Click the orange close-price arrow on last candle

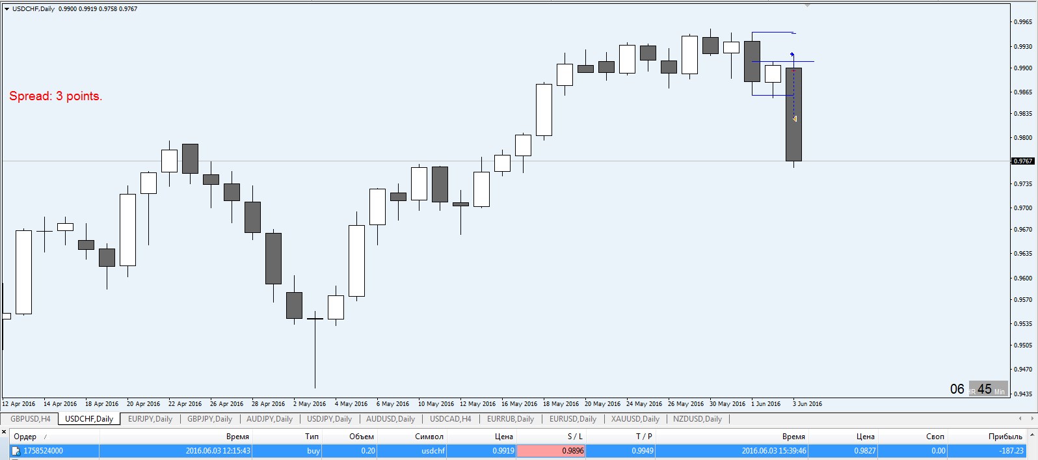(795, 118)
